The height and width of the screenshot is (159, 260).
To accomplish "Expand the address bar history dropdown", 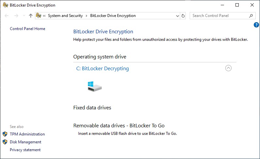I will click(x=177, y=16).
